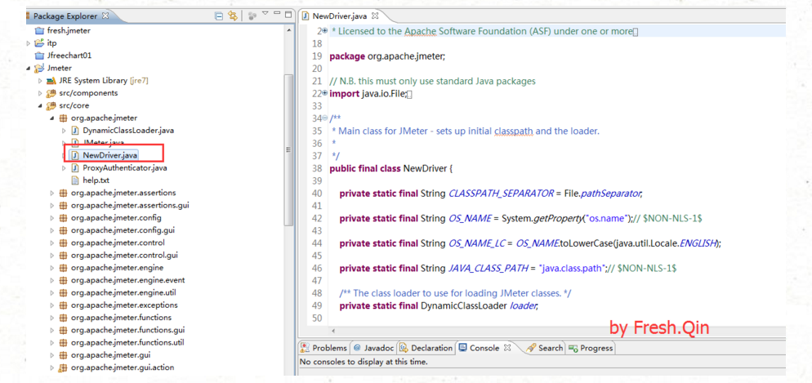Click editor horizontal scroll left arrow

[x=332, y=330]
